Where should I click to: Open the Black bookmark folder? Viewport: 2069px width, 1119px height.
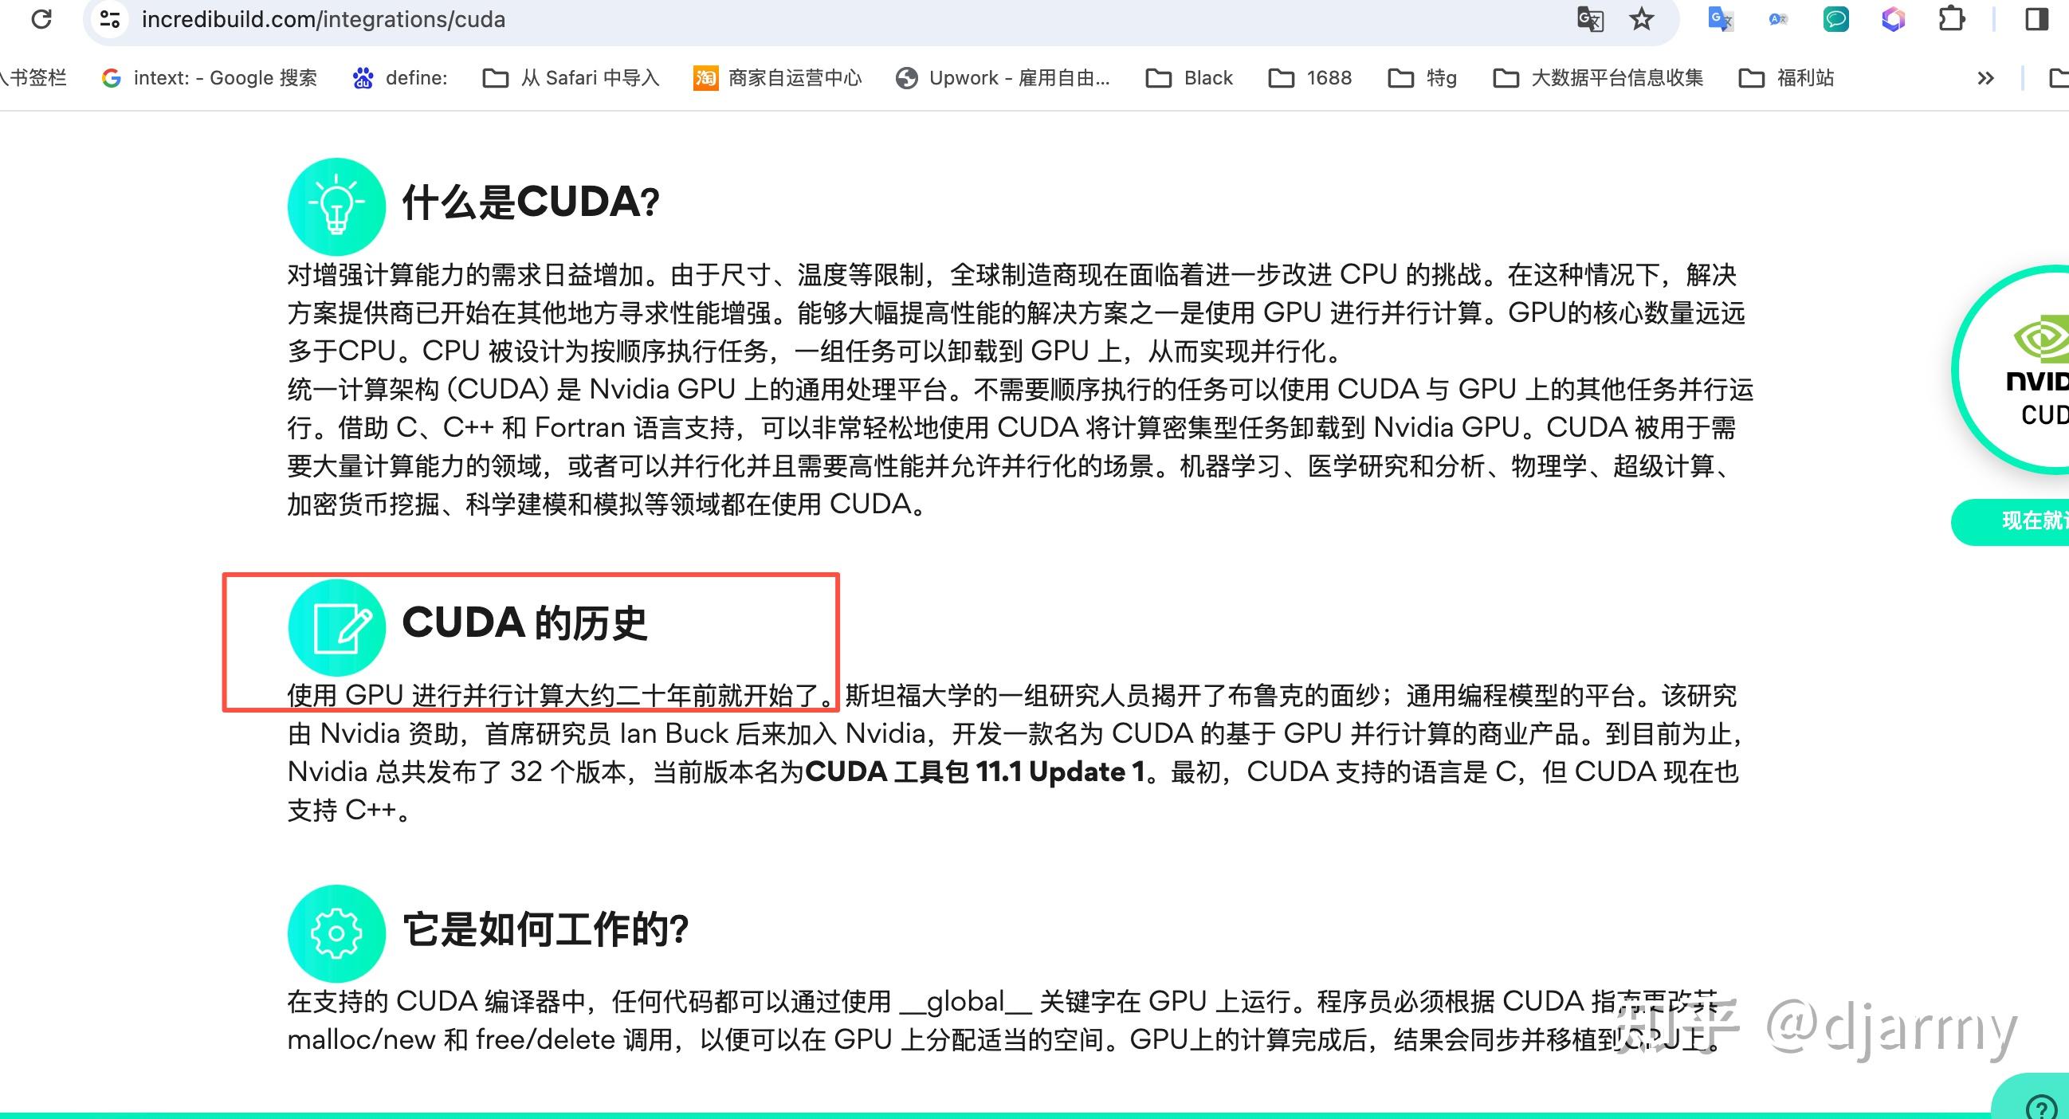click(1189, 78)
